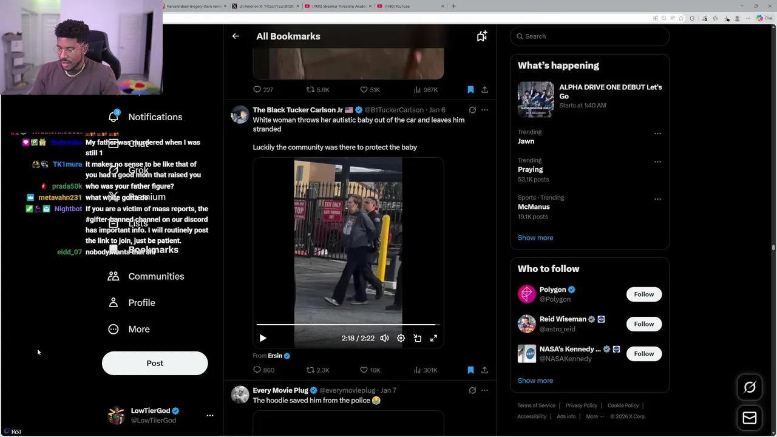The image size is (777, 437).
Task: Like the post with 16K likes
Action: (x=370, y=370)
